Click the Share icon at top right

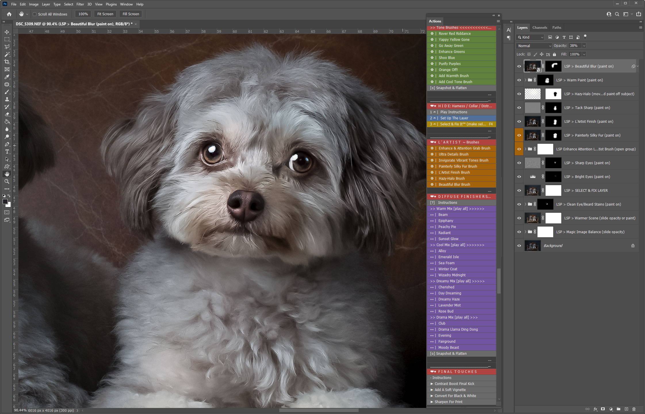coord(639,14)
